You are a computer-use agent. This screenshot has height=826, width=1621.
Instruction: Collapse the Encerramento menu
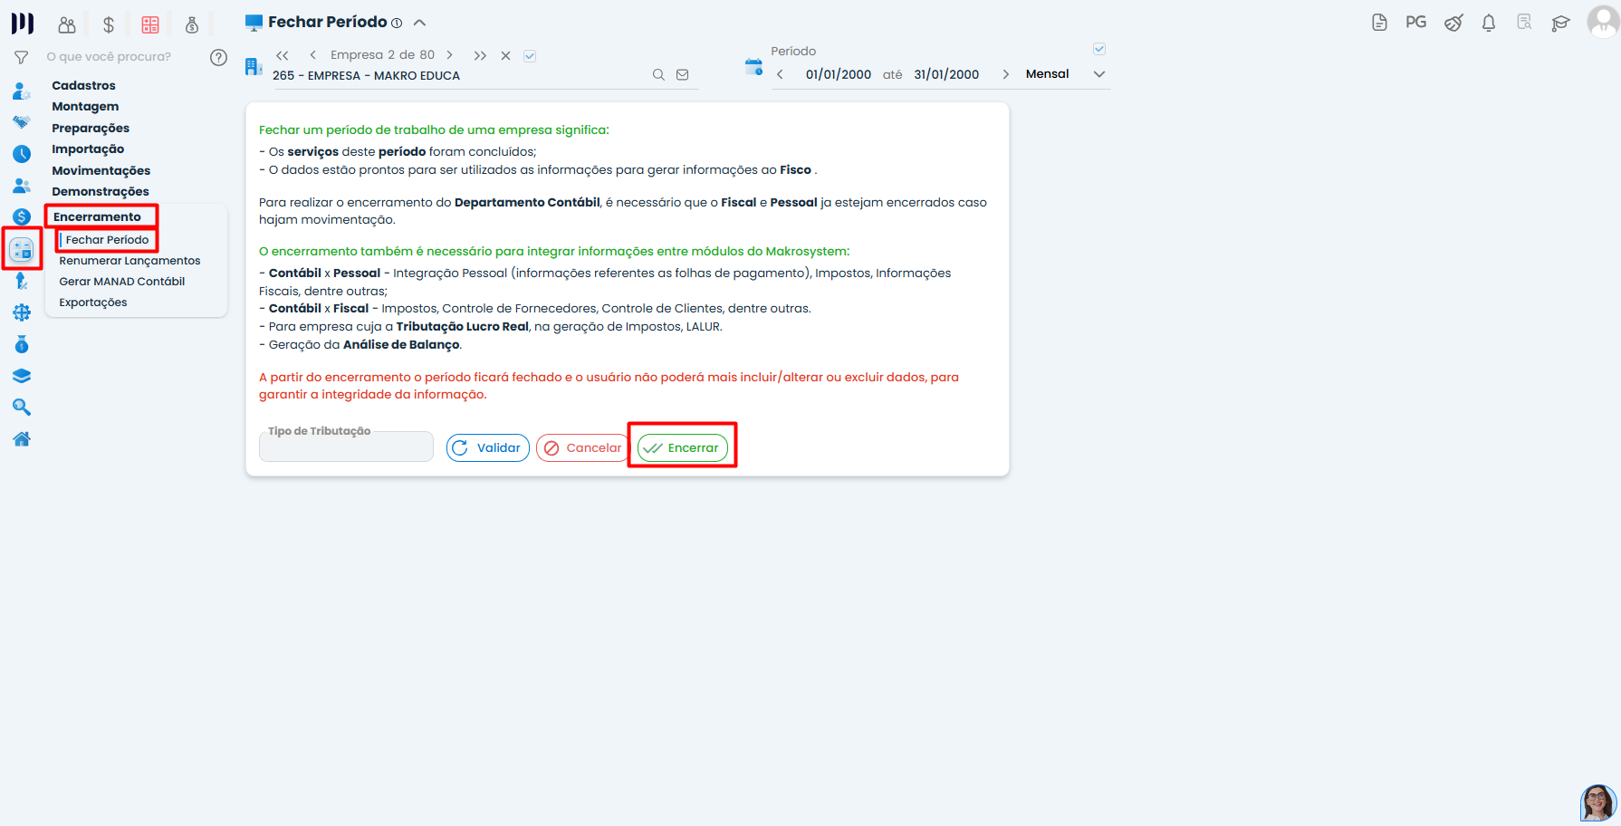tap(97, 216)
